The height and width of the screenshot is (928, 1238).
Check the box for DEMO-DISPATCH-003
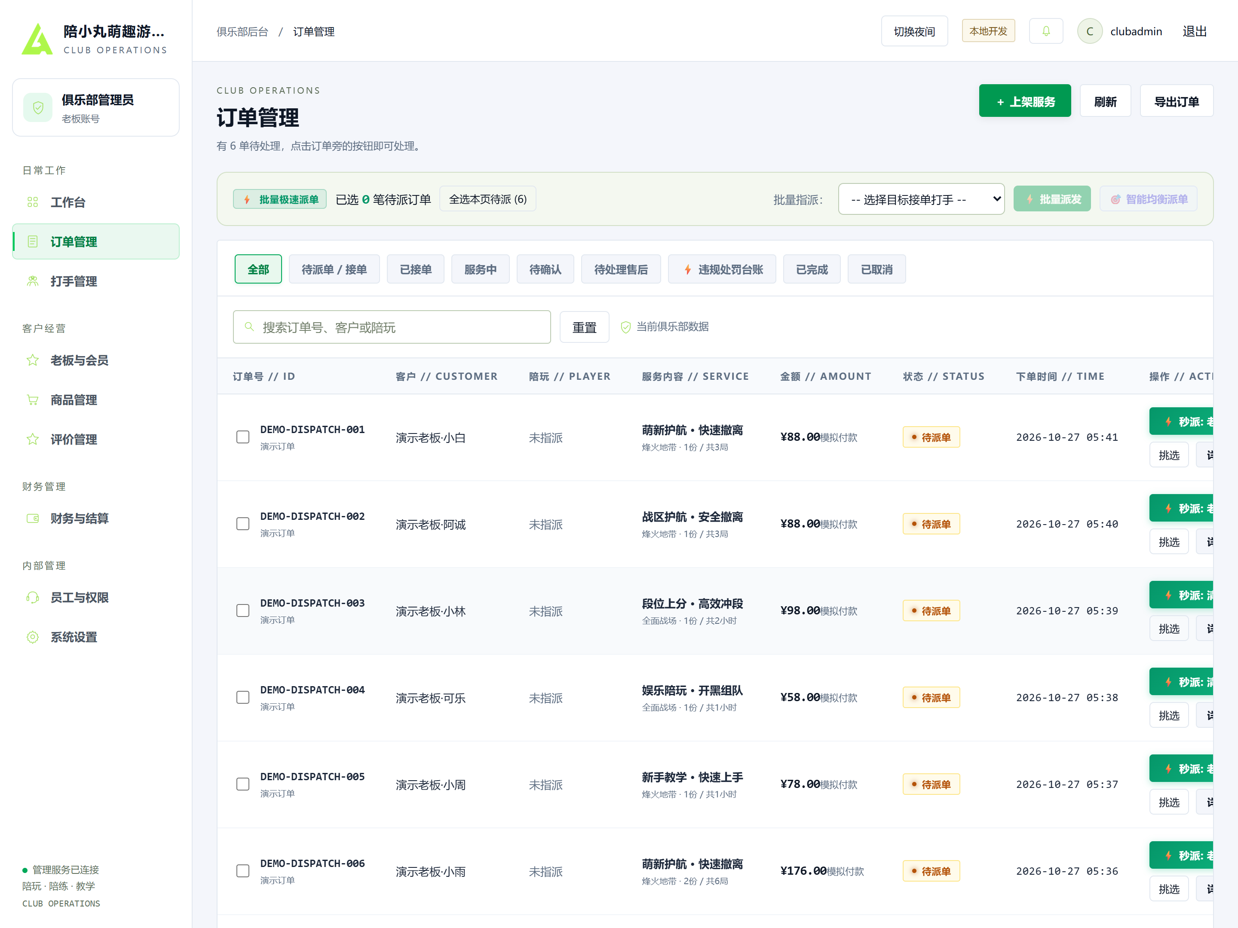coord(242,610)
